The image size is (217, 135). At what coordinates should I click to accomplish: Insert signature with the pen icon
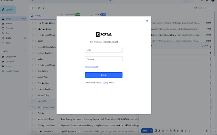point(186,131)
